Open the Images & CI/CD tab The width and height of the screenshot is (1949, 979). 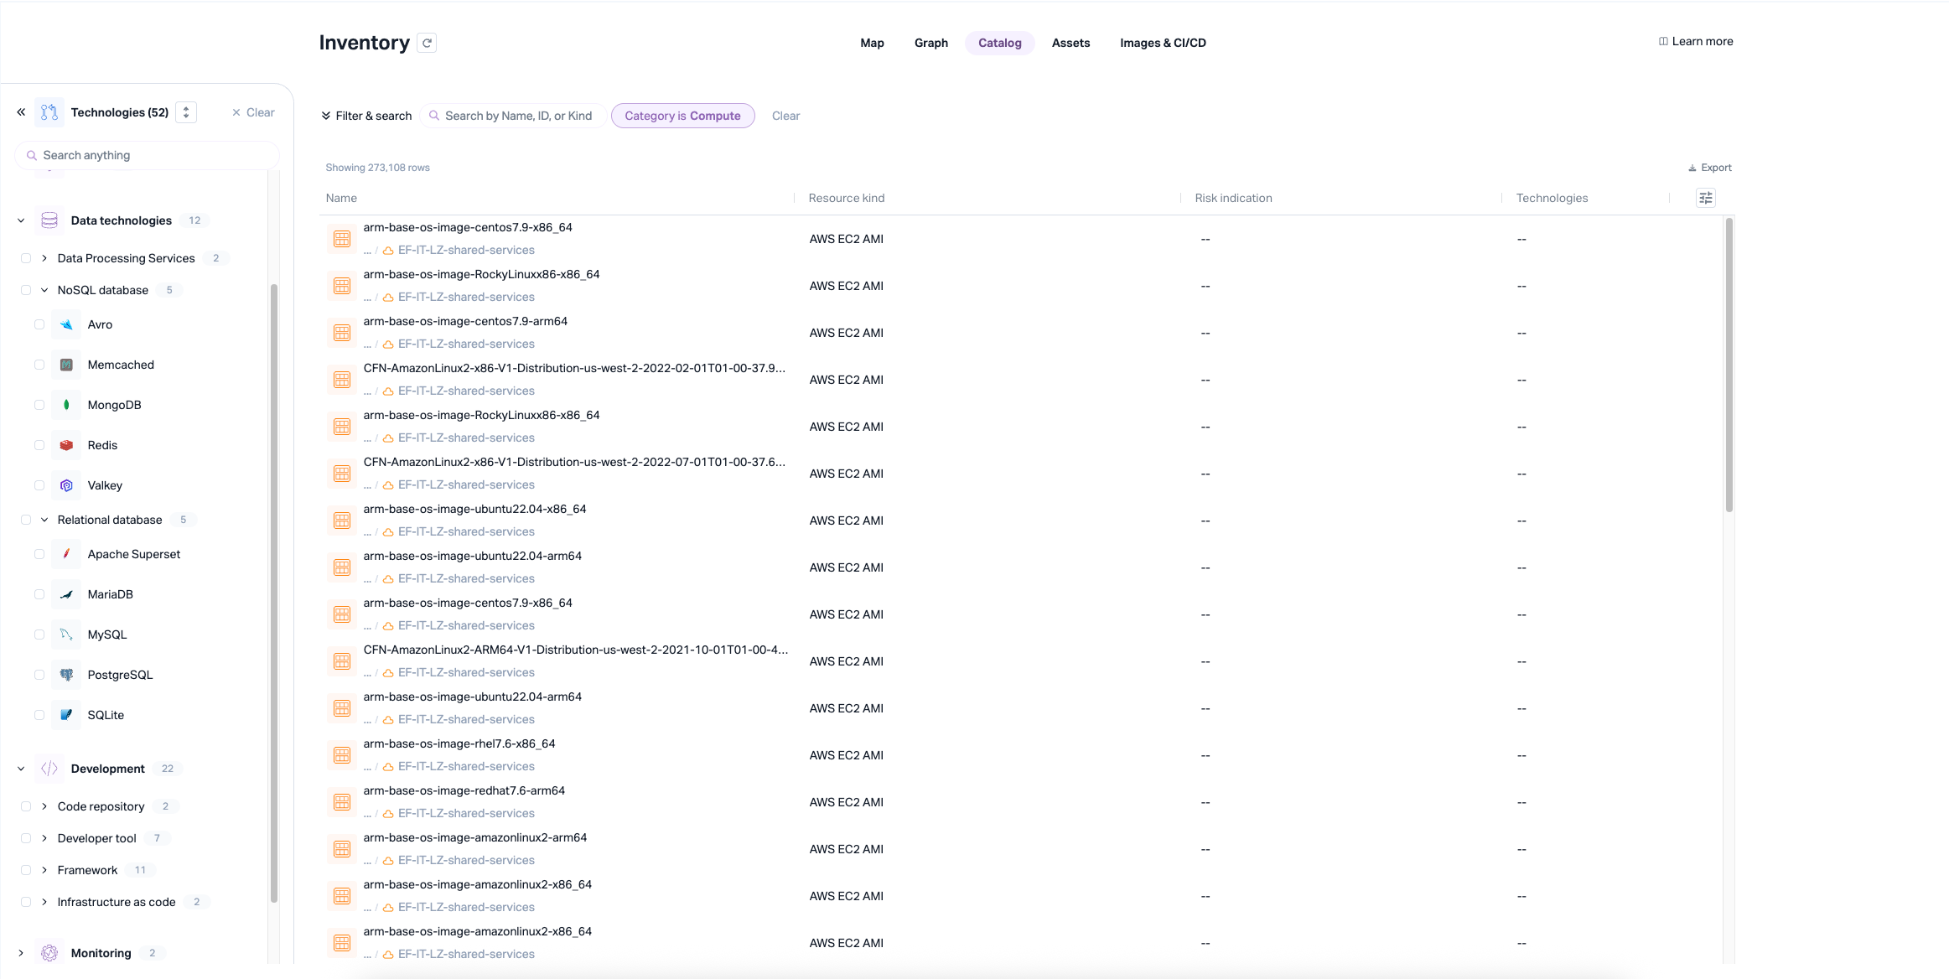point(1163,43)
